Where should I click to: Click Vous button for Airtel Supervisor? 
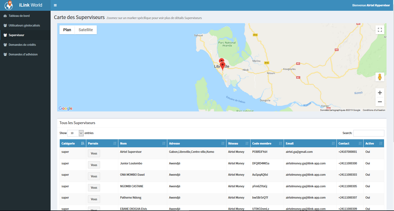click(94, 153)
